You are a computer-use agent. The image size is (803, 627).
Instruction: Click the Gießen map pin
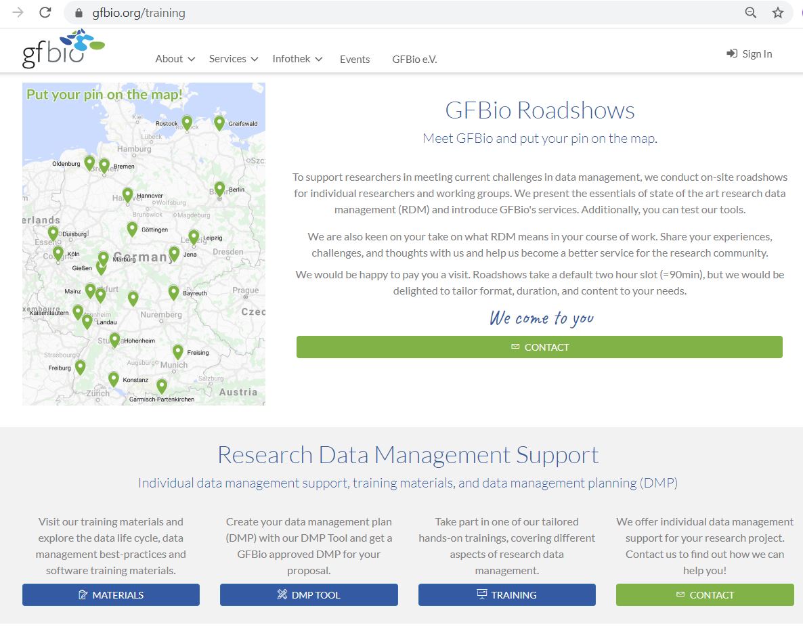click(x=101, y=267)
